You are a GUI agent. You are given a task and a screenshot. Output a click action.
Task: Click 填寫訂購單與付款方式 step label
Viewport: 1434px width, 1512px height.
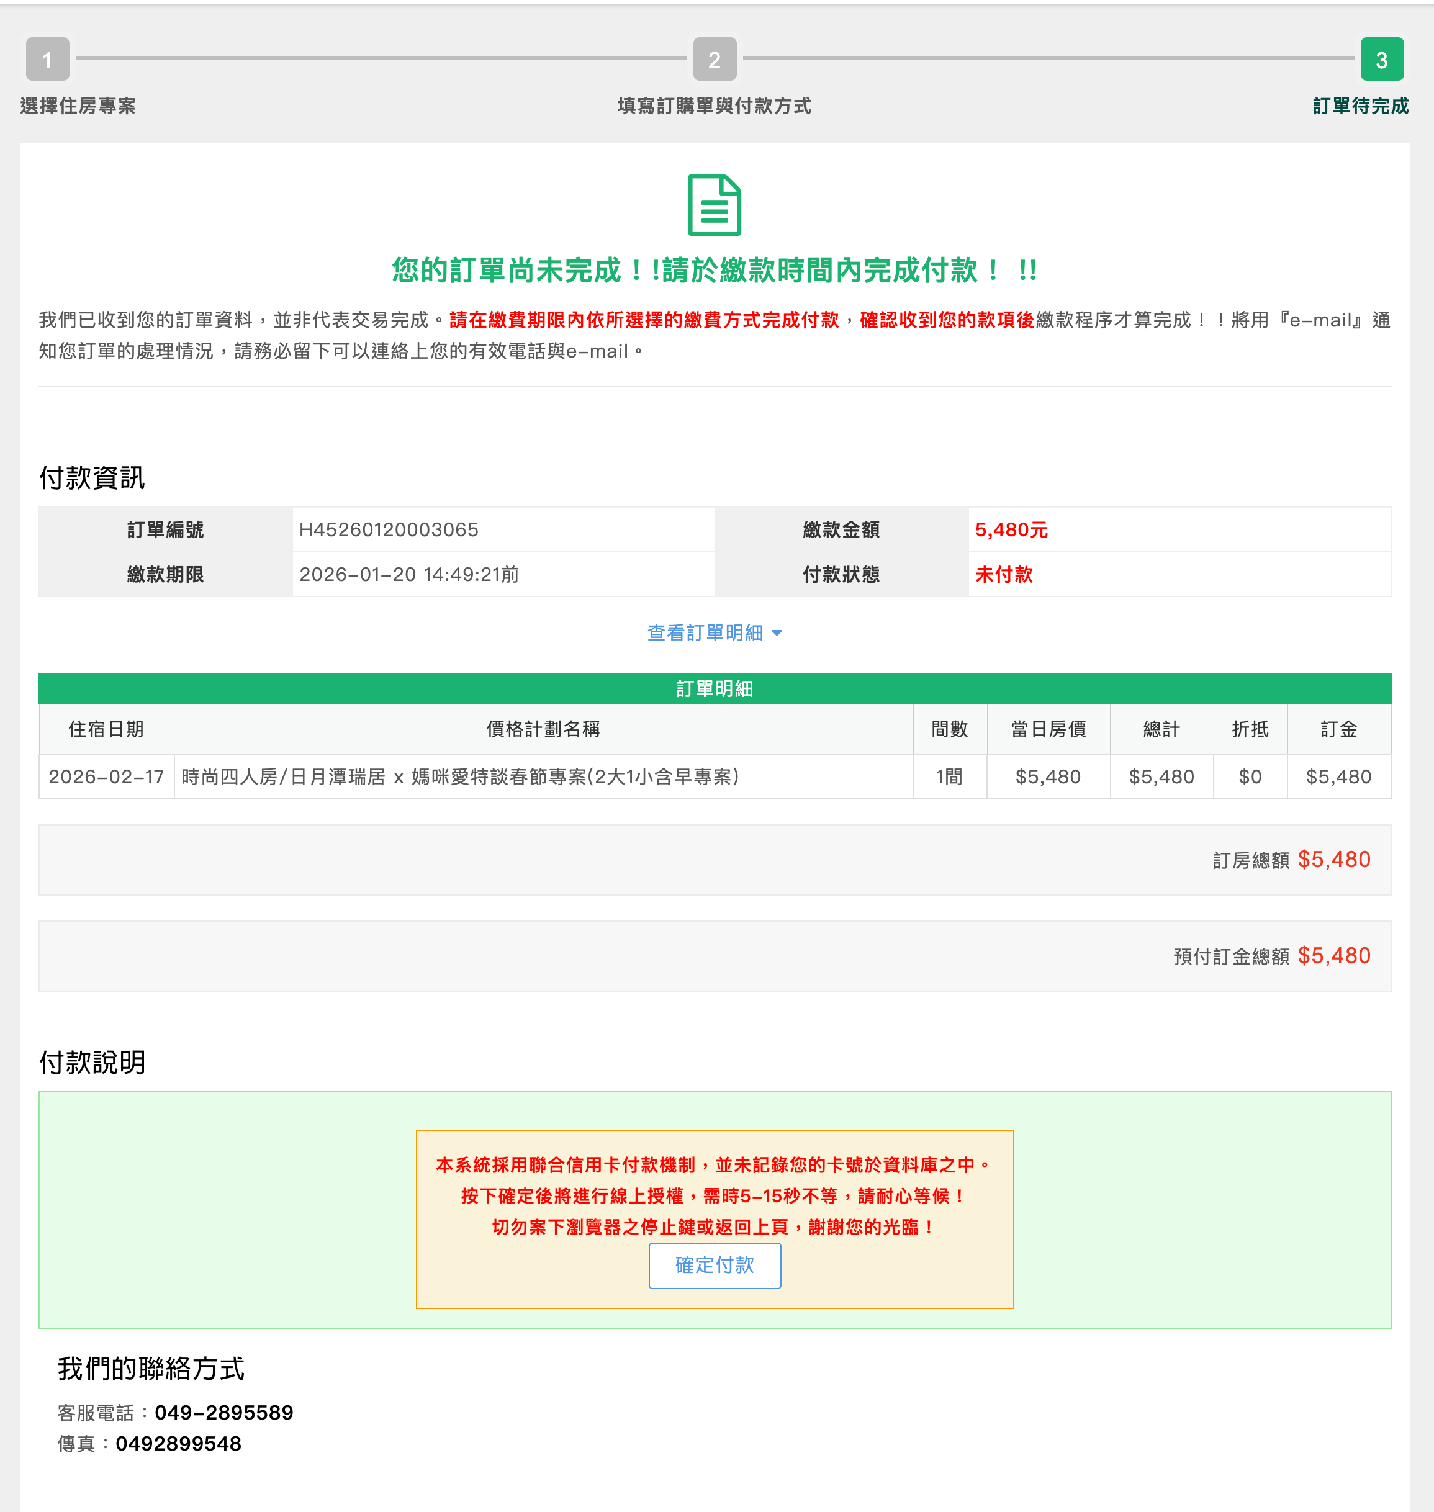[714, 106]
